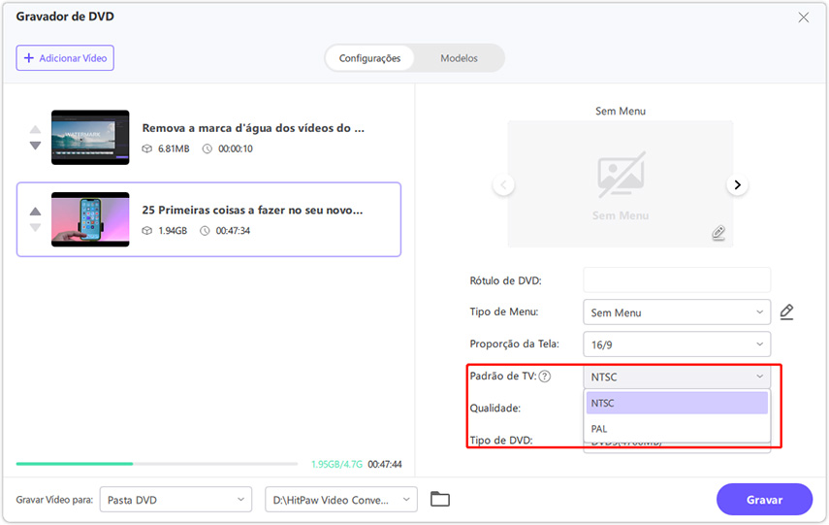This screenshot has height=525, width=829.
Task: Click help icon next to Padrão de TV
Action: coord(545,377)
